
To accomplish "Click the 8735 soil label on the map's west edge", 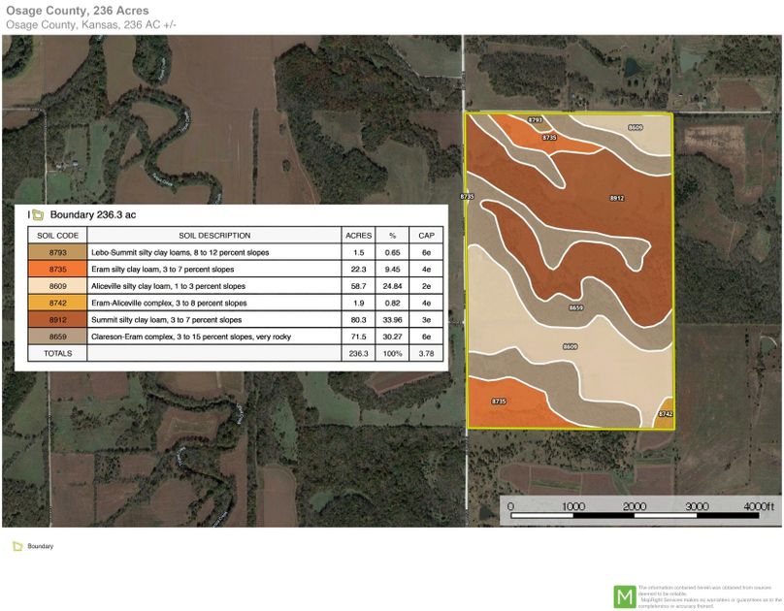I will tap(467, 196).
